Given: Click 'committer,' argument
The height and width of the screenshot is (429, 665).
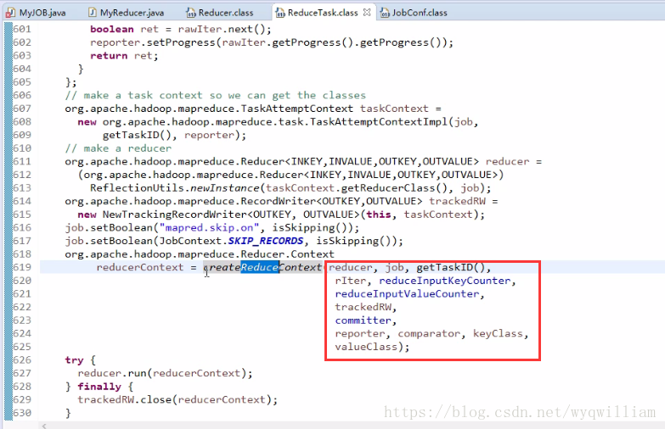Looking at the screenshot, I should pos(366,320).
